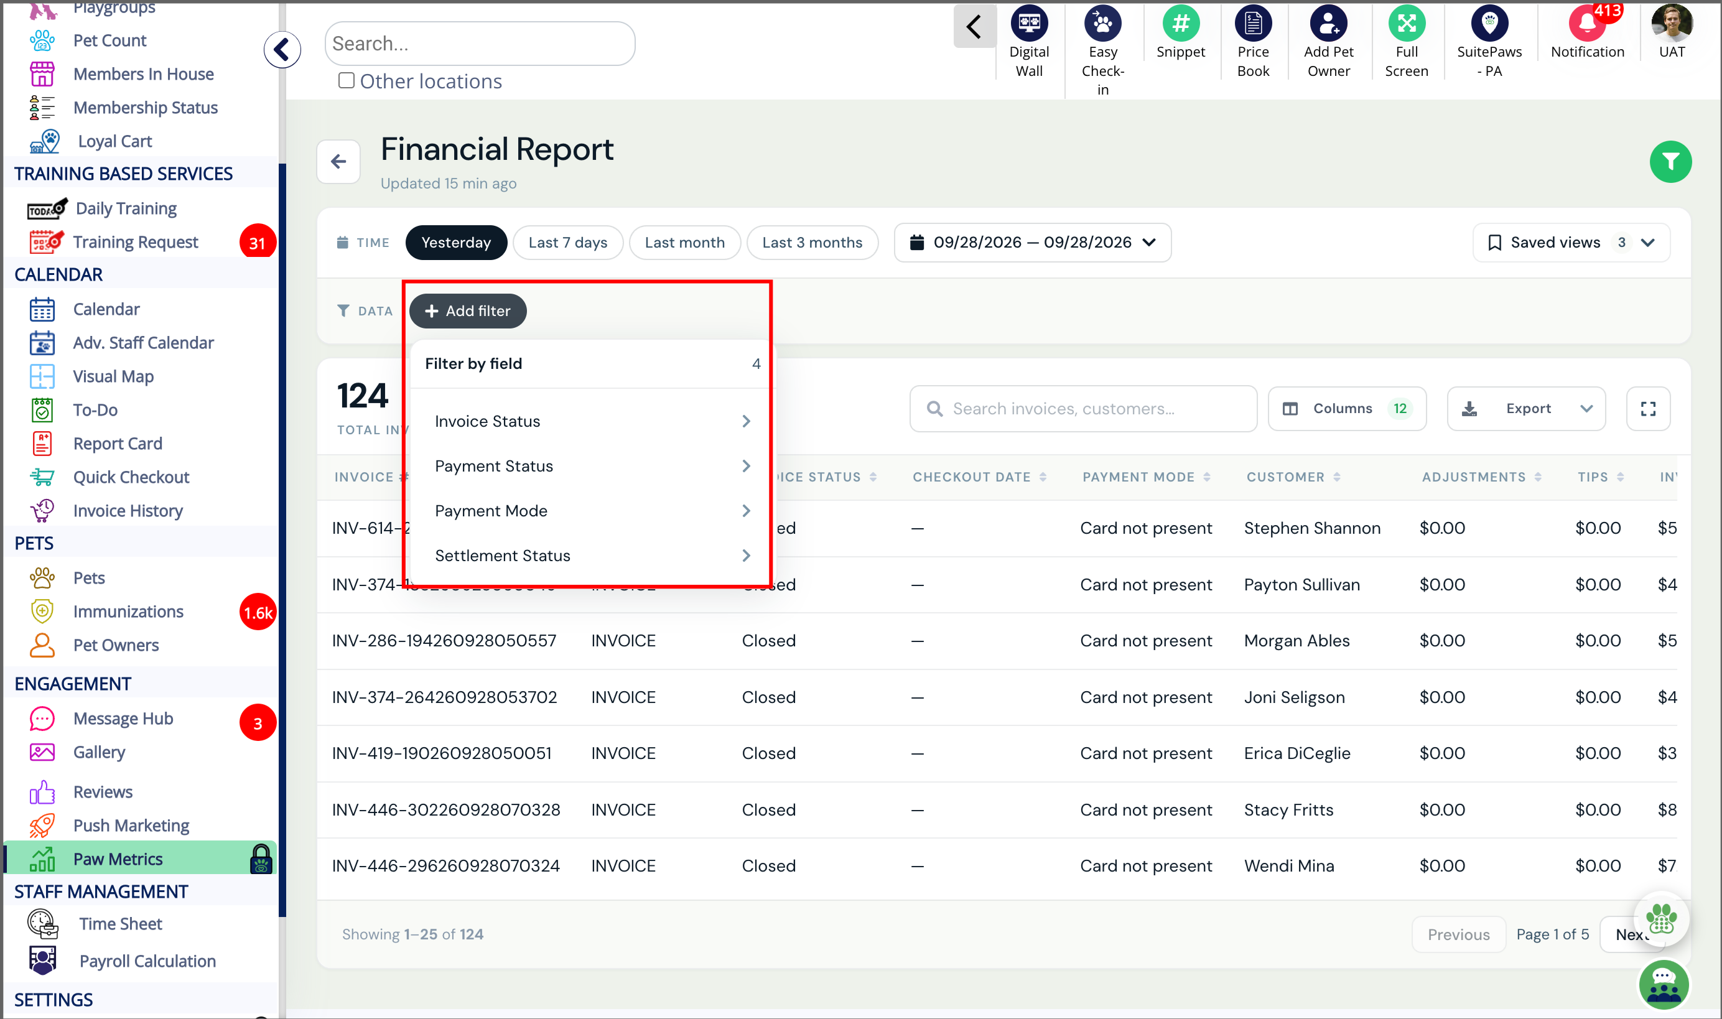Sort by the Customer column header
The image size is (1722, 1019).
coord(1293,477)
